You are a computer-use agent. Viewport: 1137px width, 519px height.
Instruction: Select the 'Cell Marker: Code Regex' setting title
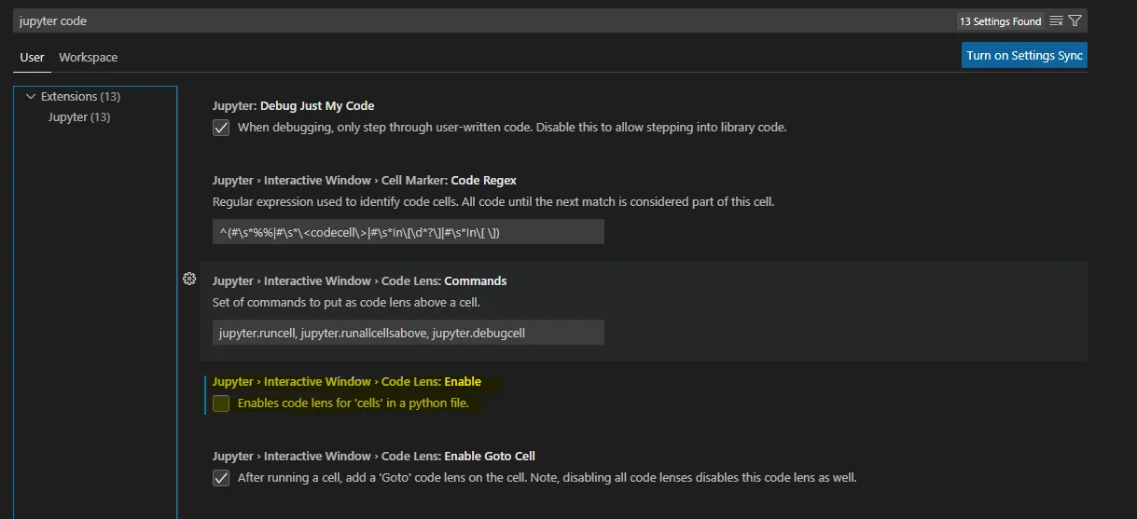[x=365, y=181]
